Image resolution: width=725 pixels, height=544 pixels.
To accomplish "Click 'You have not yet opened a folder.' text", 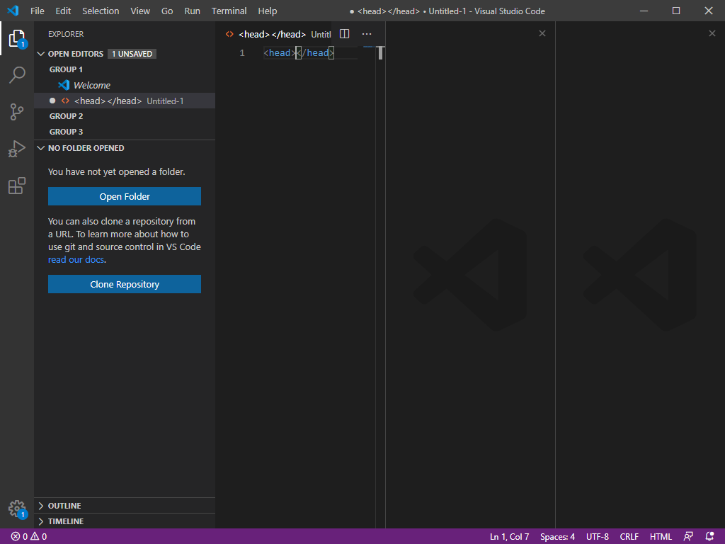I will (x=117, y=171).
